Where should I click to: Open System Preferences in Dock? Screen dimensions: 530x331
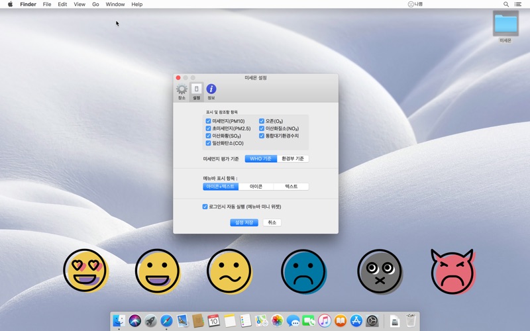[x=372, y=320]
